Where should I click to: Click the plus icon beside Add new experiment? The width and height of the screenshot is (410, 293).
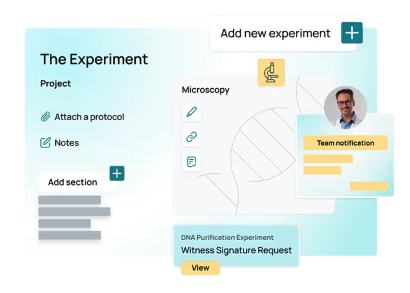(x=352, y=33)
